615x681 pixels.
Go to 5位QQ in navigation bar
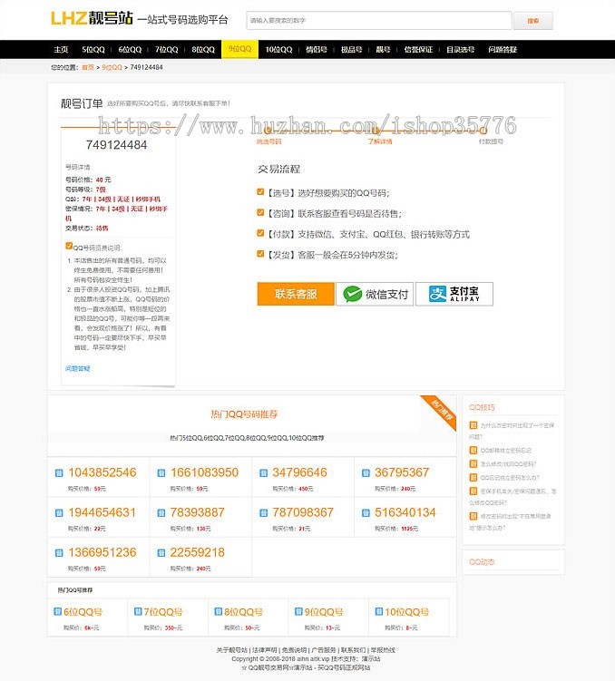[x=93, y=50]
